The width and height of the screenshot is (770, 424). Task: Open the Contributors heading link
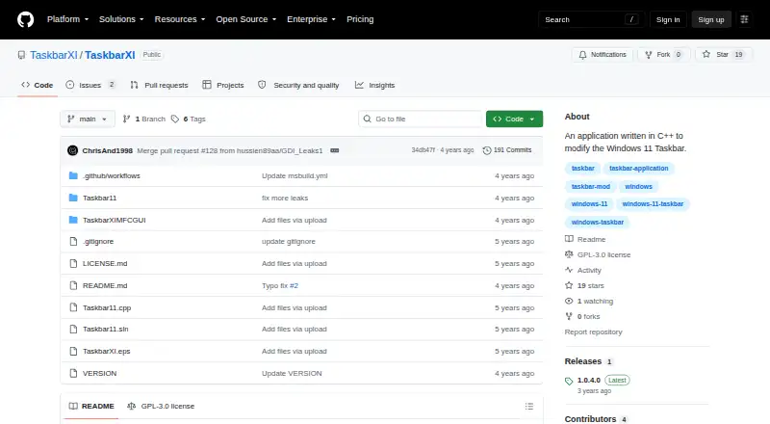click(x=590, y=418)
